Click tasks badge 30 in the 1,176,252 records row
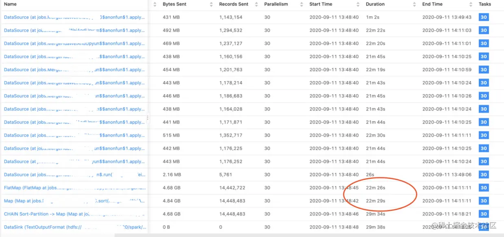Viewport: 504px width, 237px height. [x=484, y=162]
